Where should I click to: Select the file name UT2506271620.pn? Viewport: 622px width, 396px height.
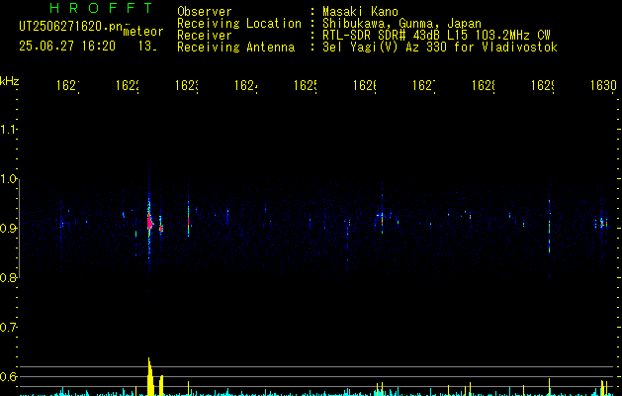point(70,27)
